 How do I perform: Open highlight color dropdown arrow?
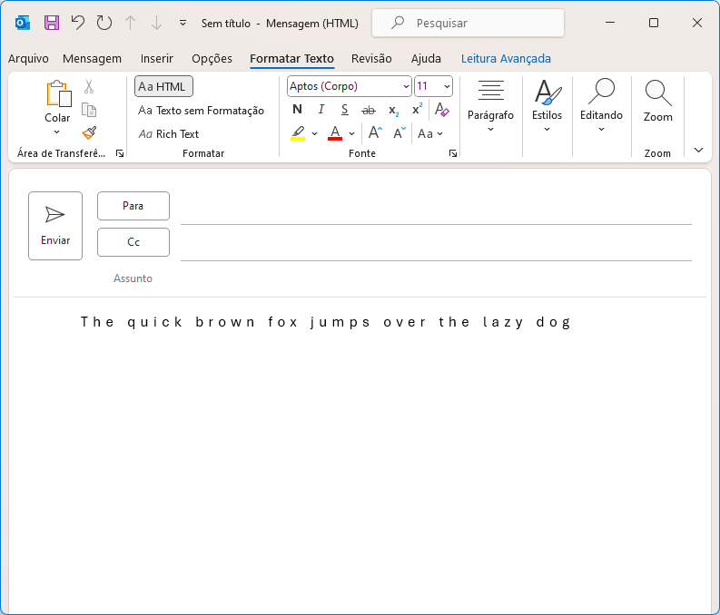pyautogui.click(x=314, y=133)
